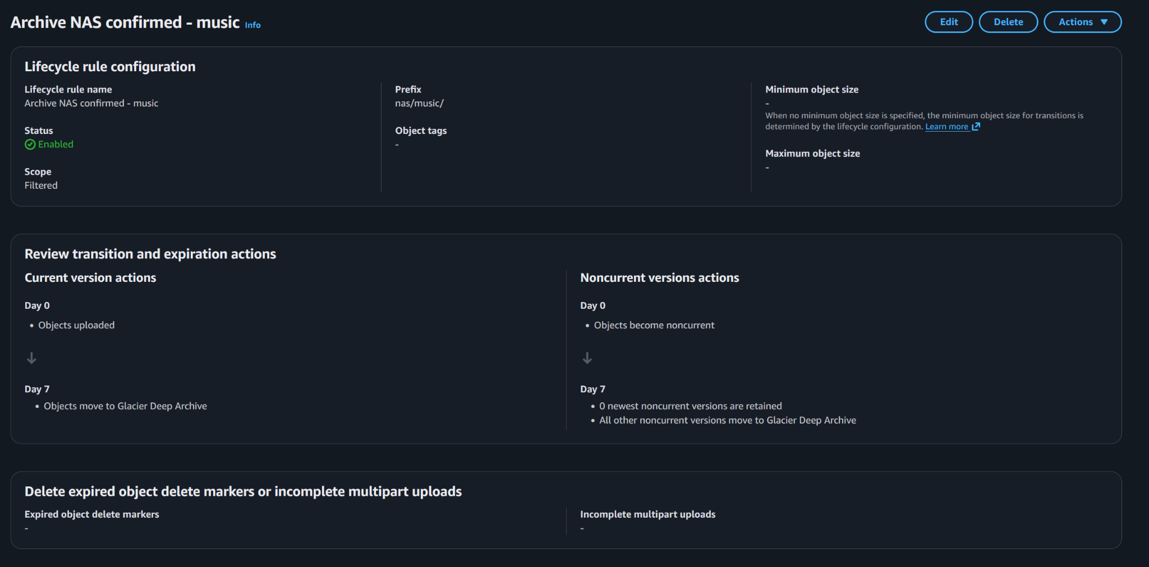1149x567 pixels.
Task: Click the Incomplete multipart uploads label
Action: click(x=647, y=514)
